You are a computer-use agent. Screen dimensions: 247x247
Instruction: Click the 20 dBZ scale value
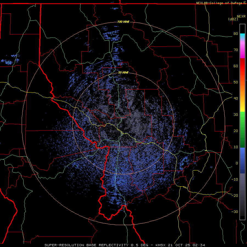pyautogui.click(x=236, y=131)
